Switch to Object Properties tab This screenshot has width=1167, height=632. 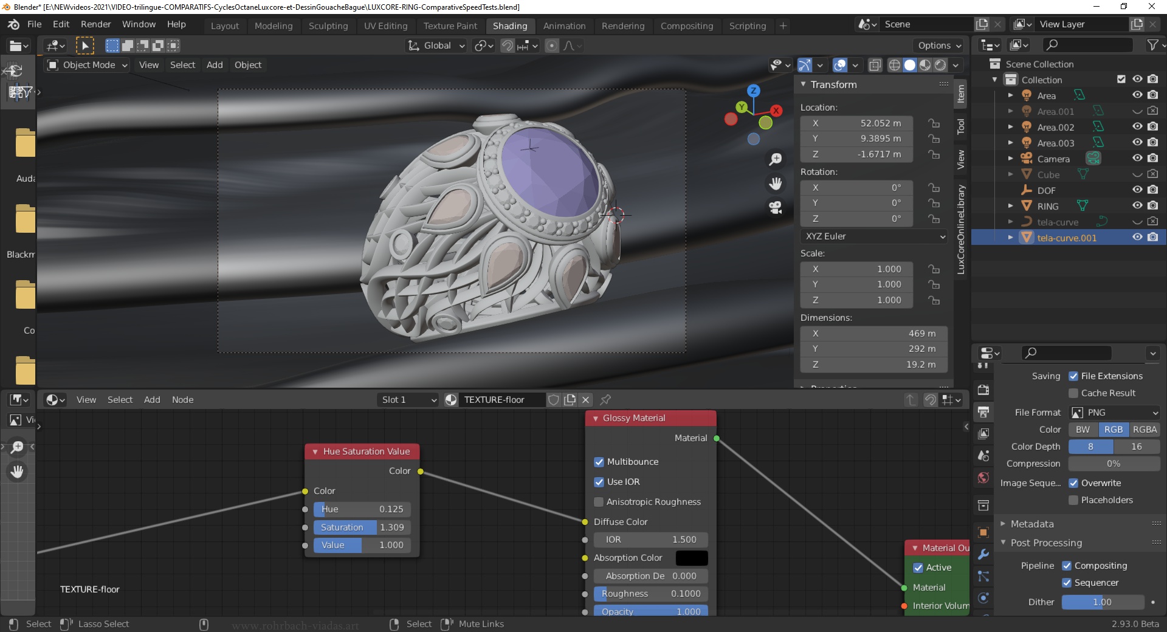point(983,532)
